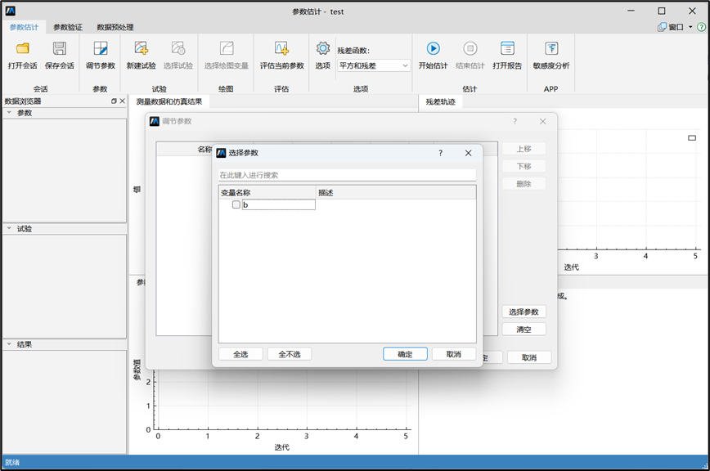Click the 窗口 window layout icon
This screenshot has width=710, height=471.
[x=662, y=27]
